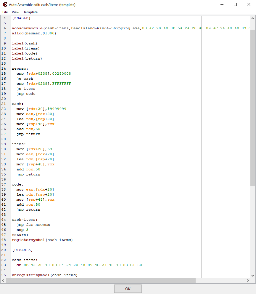Open the Template menu
This screenshot has width=256, height=294.
coord(30,12)
